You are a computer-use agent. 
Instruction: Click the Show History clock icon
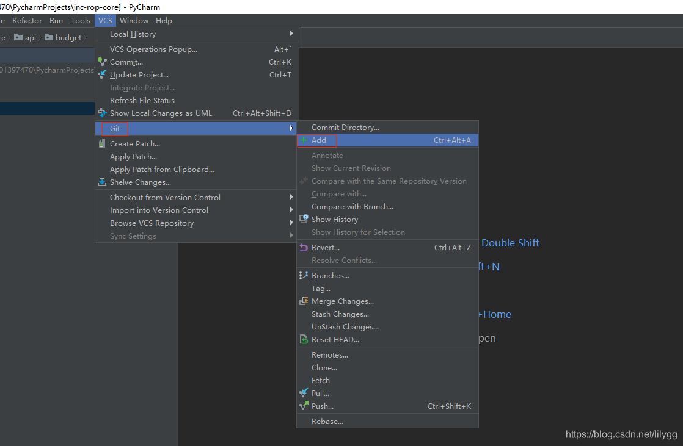coord(304,219)
